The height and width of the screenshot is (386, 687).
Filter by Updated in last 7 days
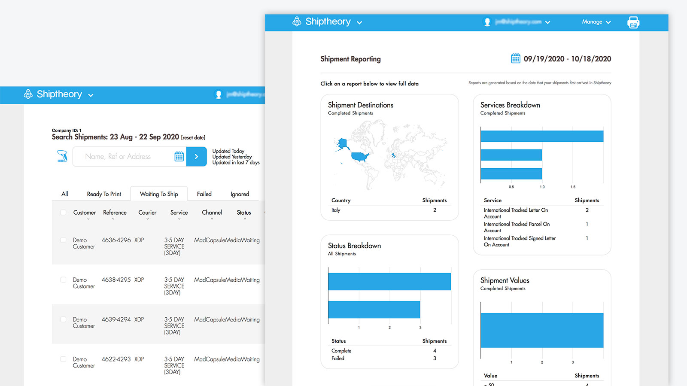(x=236, y=162)
